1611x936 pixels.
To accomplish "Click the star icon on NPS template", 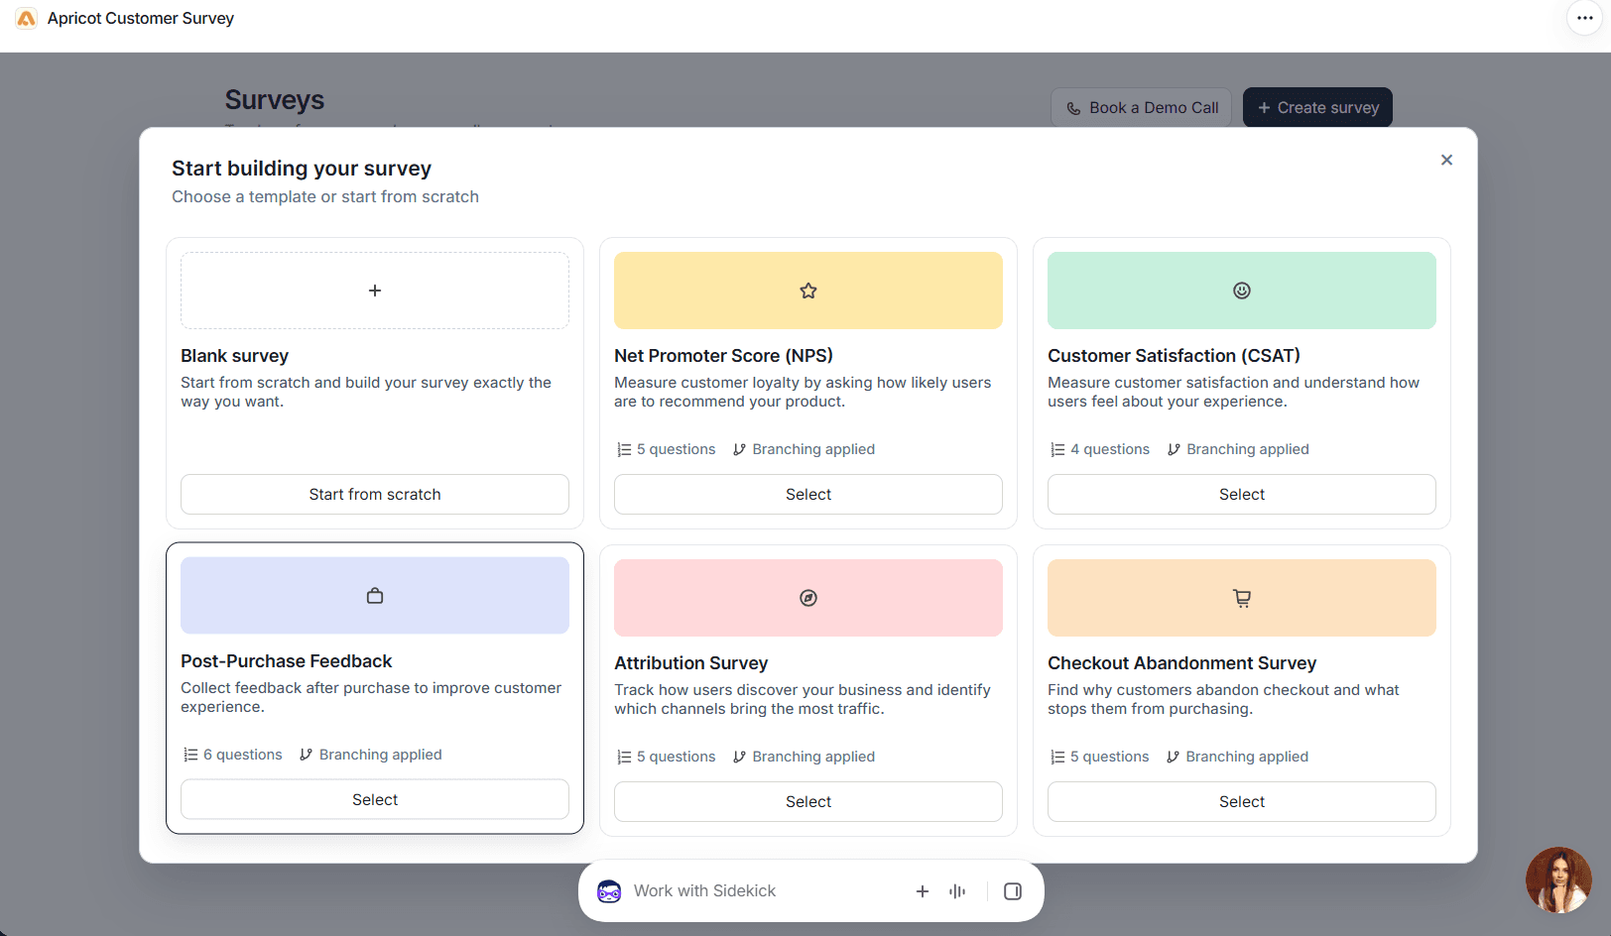I will click(x=808, y=291).
